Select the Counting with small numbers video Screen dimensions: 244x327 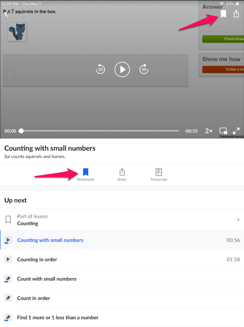pos(122,240)
